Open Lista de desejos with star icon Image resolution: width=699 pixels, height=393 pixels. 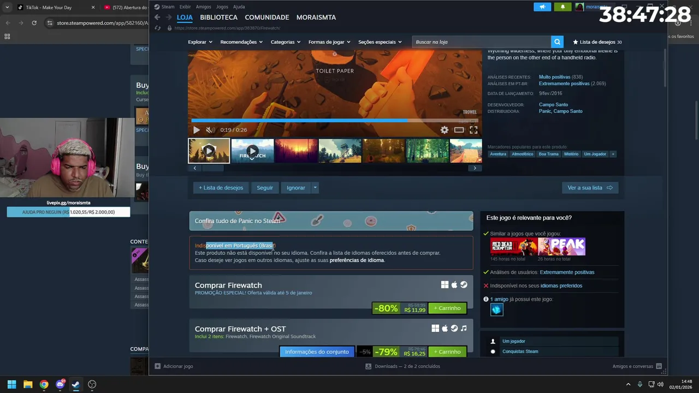tap(597, 42)
